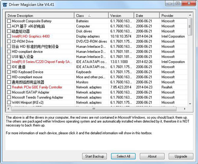Check the Microsoft ISATAP Adapter checkbox
Viewport: 198px width, 164px height.
(x=9, y=92)
